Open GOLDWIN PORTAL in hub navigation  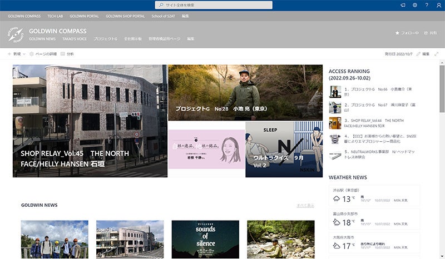pyautogui.click(x=85, y=16)
